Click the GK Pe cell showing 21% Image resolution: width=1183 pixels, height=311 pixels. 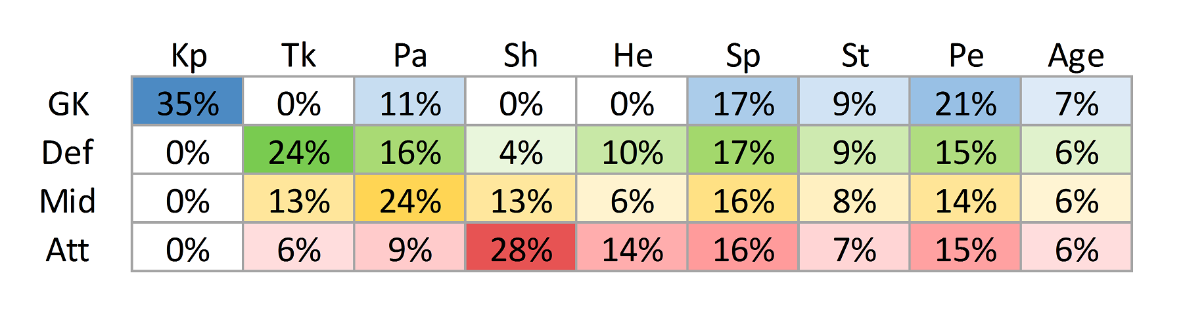tap(965, 101)
